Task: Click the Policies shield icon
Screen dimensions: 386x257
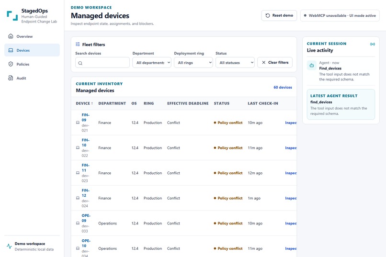Action: 11,64
